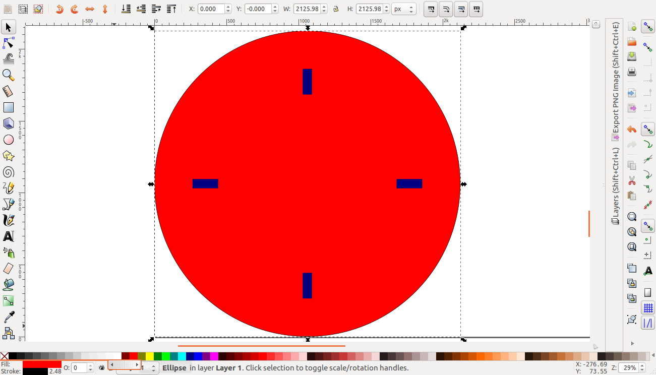Image resolution: width=656 pixels, height=375 pixels.
Task: Choose the Gradient tool
Action: 9,301
